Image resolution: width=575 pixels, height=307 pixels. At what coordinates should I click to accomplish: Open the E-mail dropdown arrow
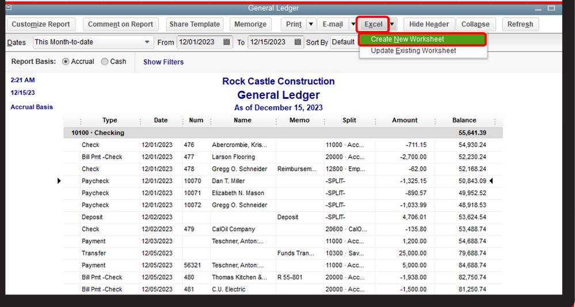[353, 24]
